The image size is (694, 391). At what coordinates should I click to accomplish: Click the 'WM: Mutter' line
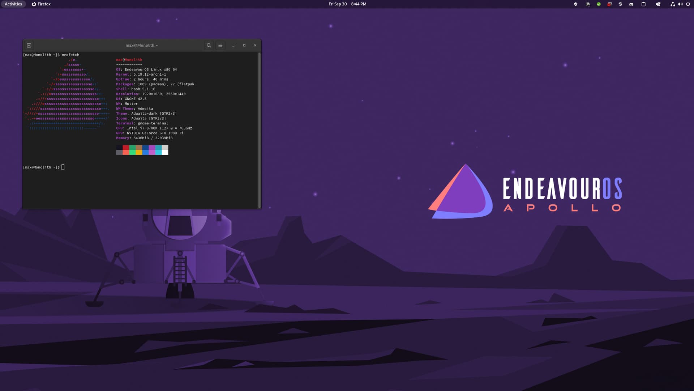tap(127, 104)
